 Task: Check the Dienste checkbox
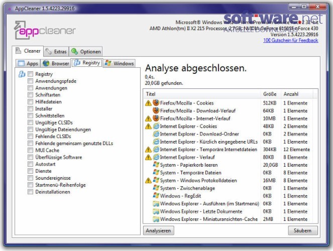pyautogui.click(x=31, y=171)
